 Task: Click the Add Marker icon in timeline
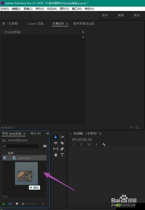96,144
